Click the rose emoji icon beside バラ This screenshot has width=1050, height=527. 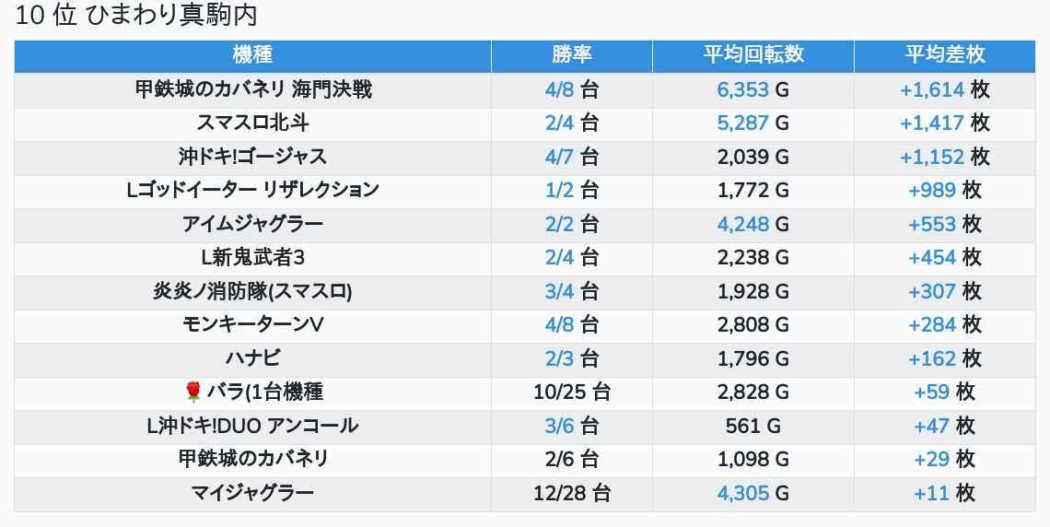tap(192, 392)
